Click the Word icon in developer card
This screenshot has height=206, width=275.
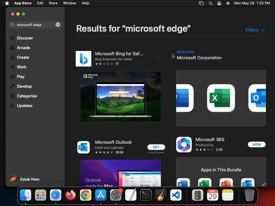[x=185, y=98]
